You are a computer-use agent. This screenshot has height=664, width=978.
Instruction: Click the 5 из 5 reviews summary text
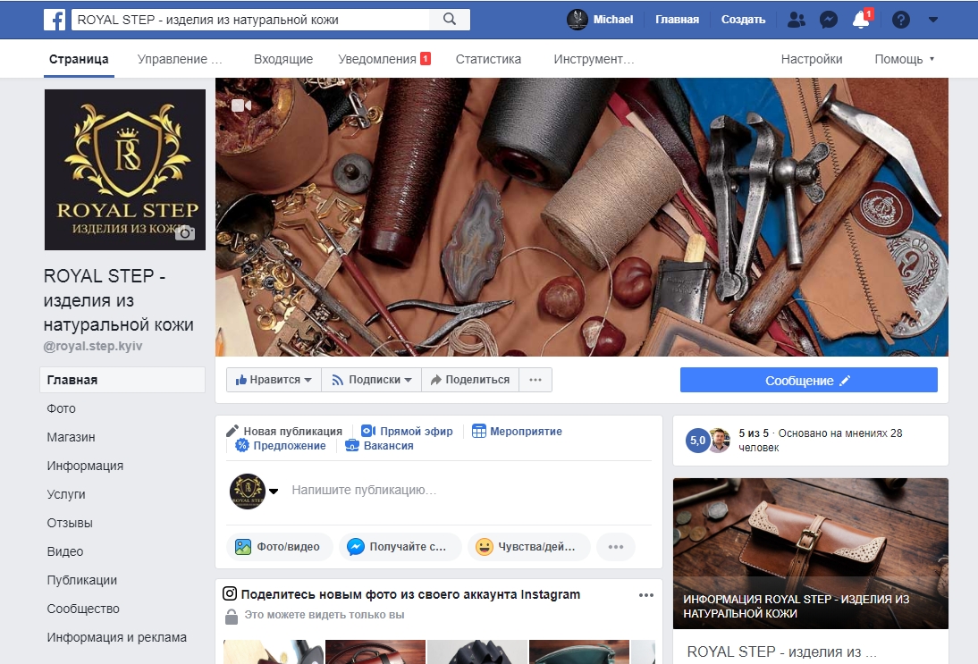(x=820, y=441)
